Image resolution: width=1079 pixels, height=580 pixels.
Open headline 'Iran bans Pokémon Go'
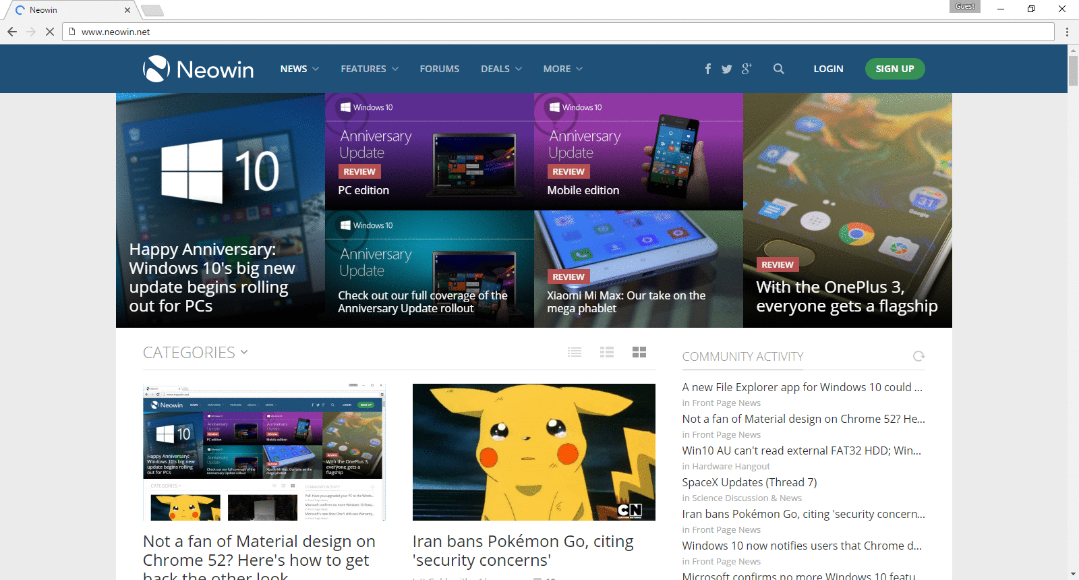tap(523, 551)
